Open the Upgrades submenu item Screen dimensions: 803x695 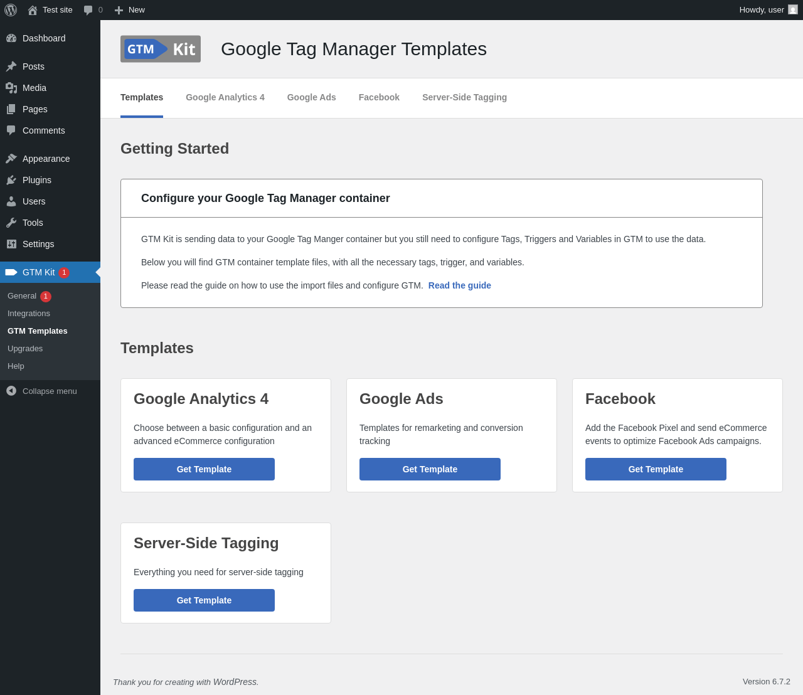(x=25, y=349)
